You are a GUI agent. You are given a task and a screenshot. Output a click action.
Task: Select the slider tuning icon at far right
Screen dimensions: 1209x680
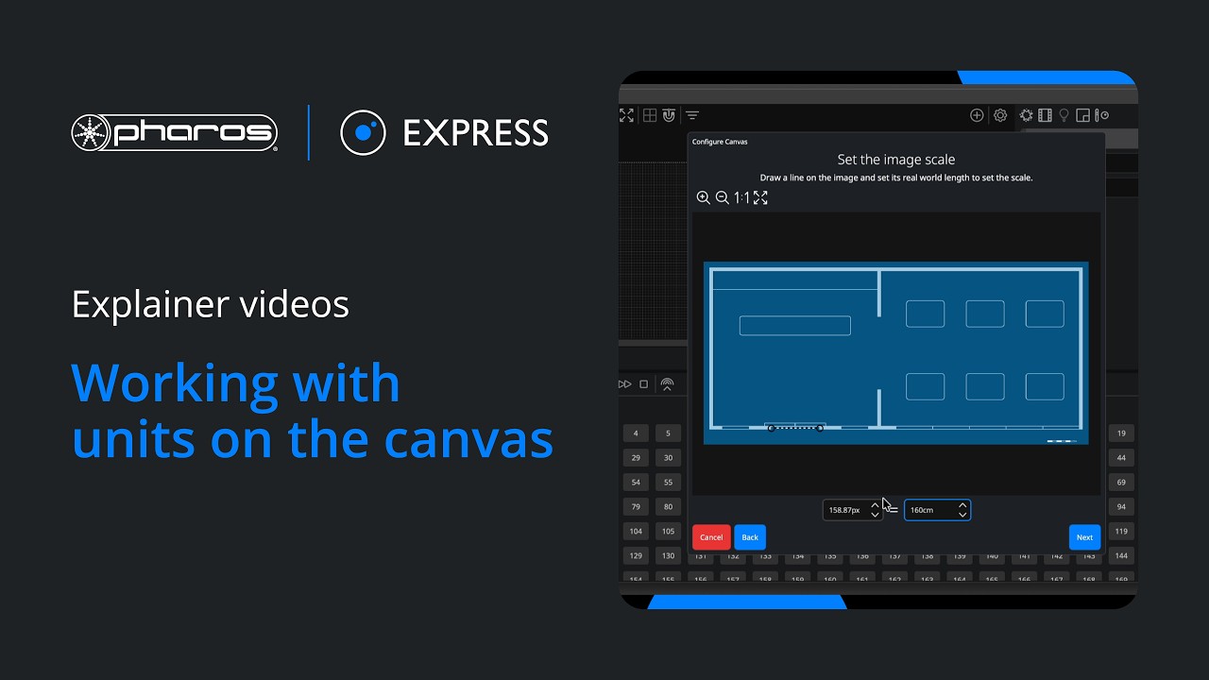1101,115
